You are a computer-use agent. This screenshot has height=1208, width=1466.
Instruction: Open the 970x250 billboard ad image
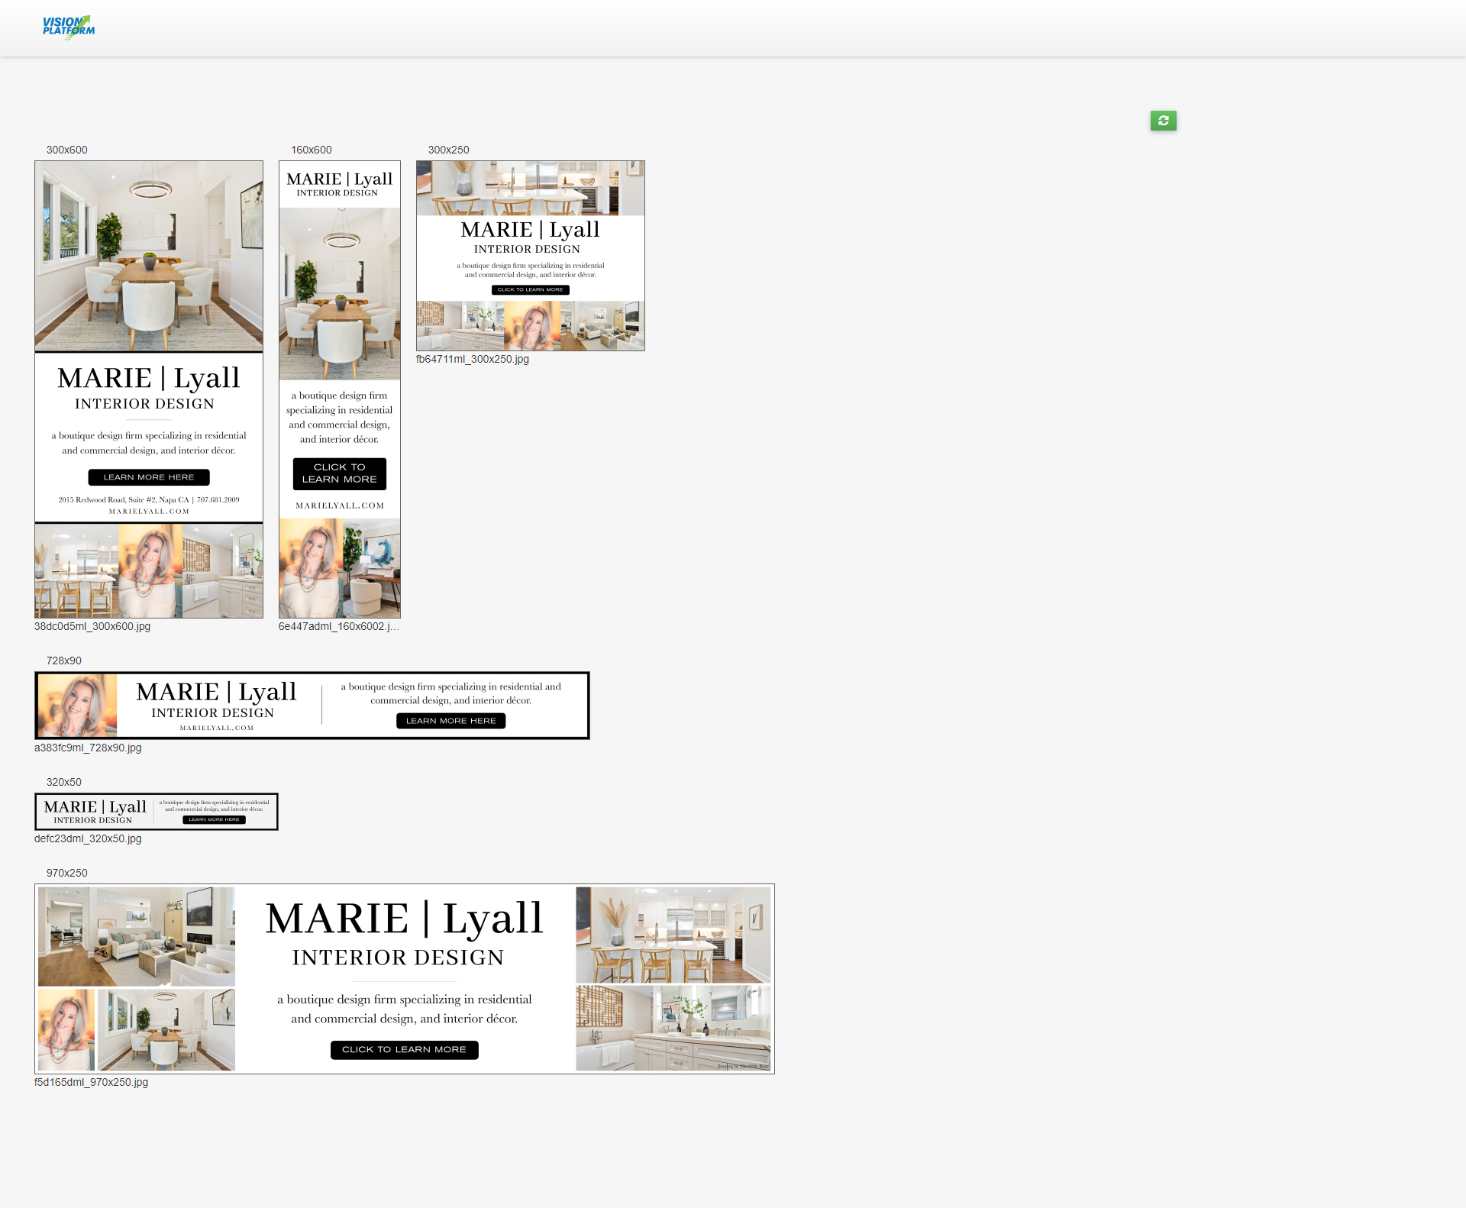tap(404, 979)
